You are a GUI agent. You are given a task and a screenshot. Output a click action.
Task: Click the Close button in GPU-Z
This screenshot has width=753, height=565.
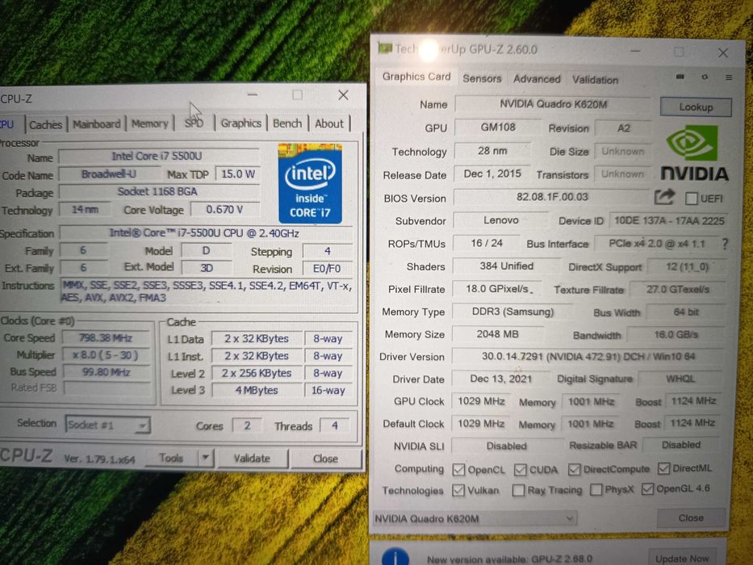point(691,518)
